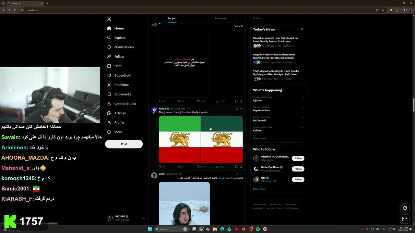The width and height of the screenshot is (415, 233).
Task: Open SuperGrok in the sidebar
Action: [119, 75]
